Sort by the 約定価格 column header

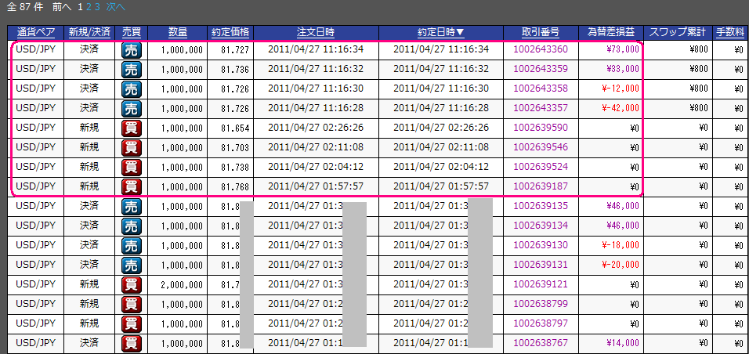point(230,32)
